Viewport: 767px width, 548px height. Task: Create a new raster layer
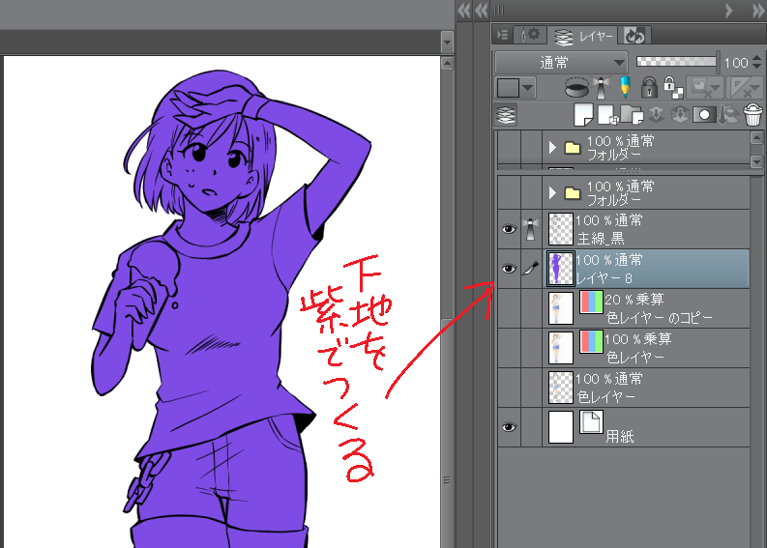pos(583,115)
